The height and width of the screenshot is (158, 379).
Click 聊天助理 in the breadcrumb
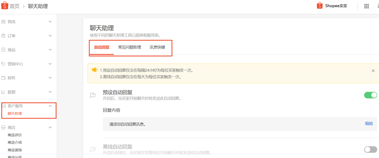tap(38, 6)
